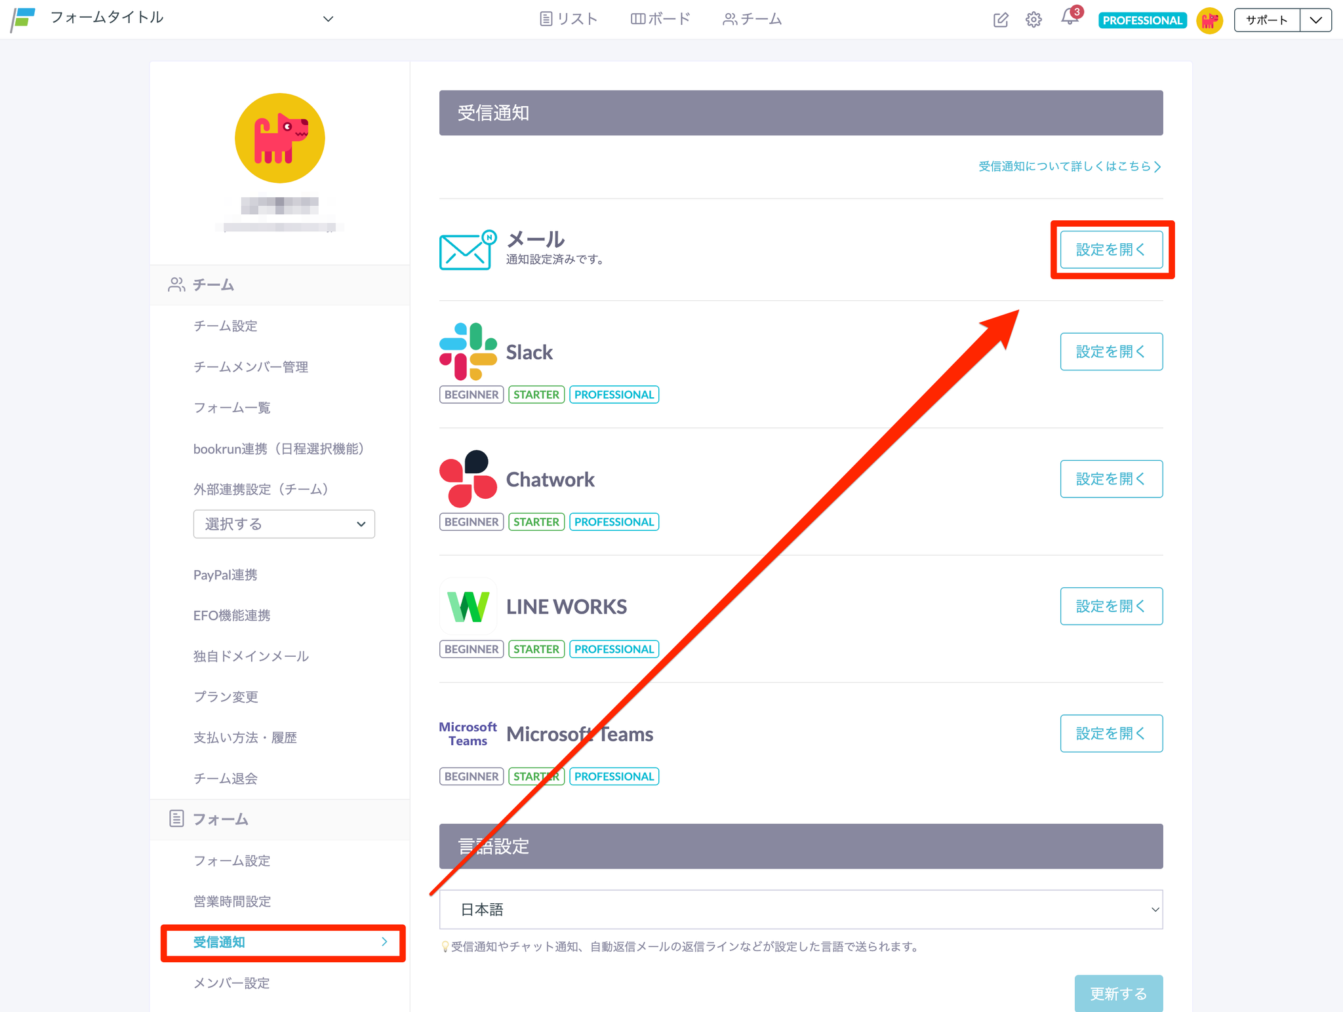Click the large profile avatar image
The width and height of the screenshot is (1343, 1012).
click(x=280, y=138)
